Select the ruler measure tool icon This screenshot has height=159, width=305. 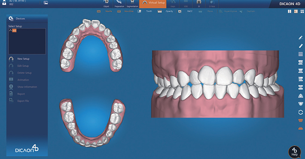click(301, 46)
